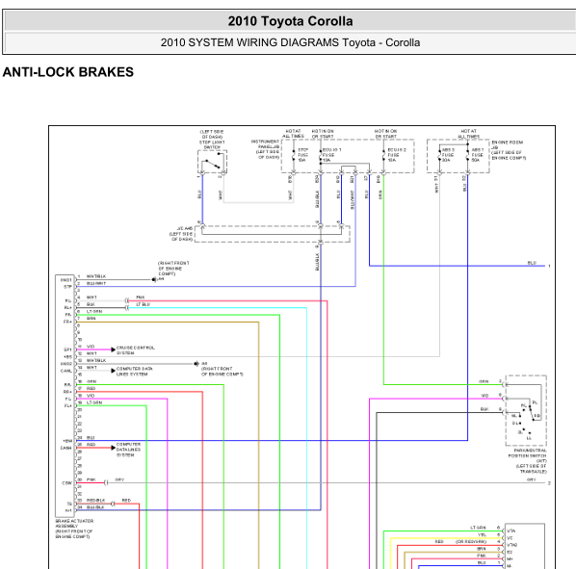The height and width of the screenshot is (569, 576).
Task: Click the 'VTA2' terminal label at bottom right
Action: pyautogui.click(x=512, y=545)
